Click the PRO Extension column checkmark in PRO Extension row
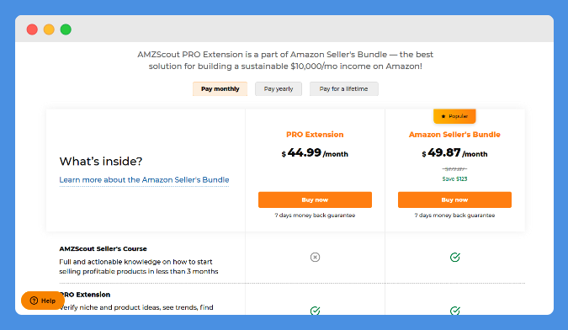The width and height of the screenshot is (568, 330). click(316, 311)
